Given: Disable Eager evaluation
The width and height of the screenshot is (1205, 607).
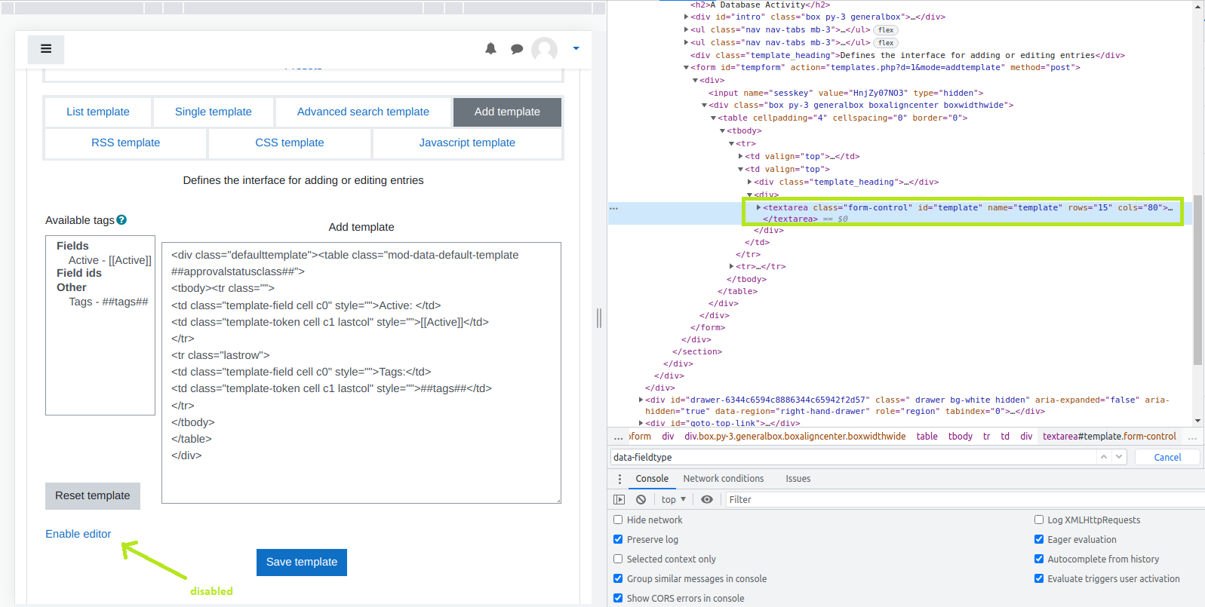Looking at the screenshot, I should point(1039,539).
